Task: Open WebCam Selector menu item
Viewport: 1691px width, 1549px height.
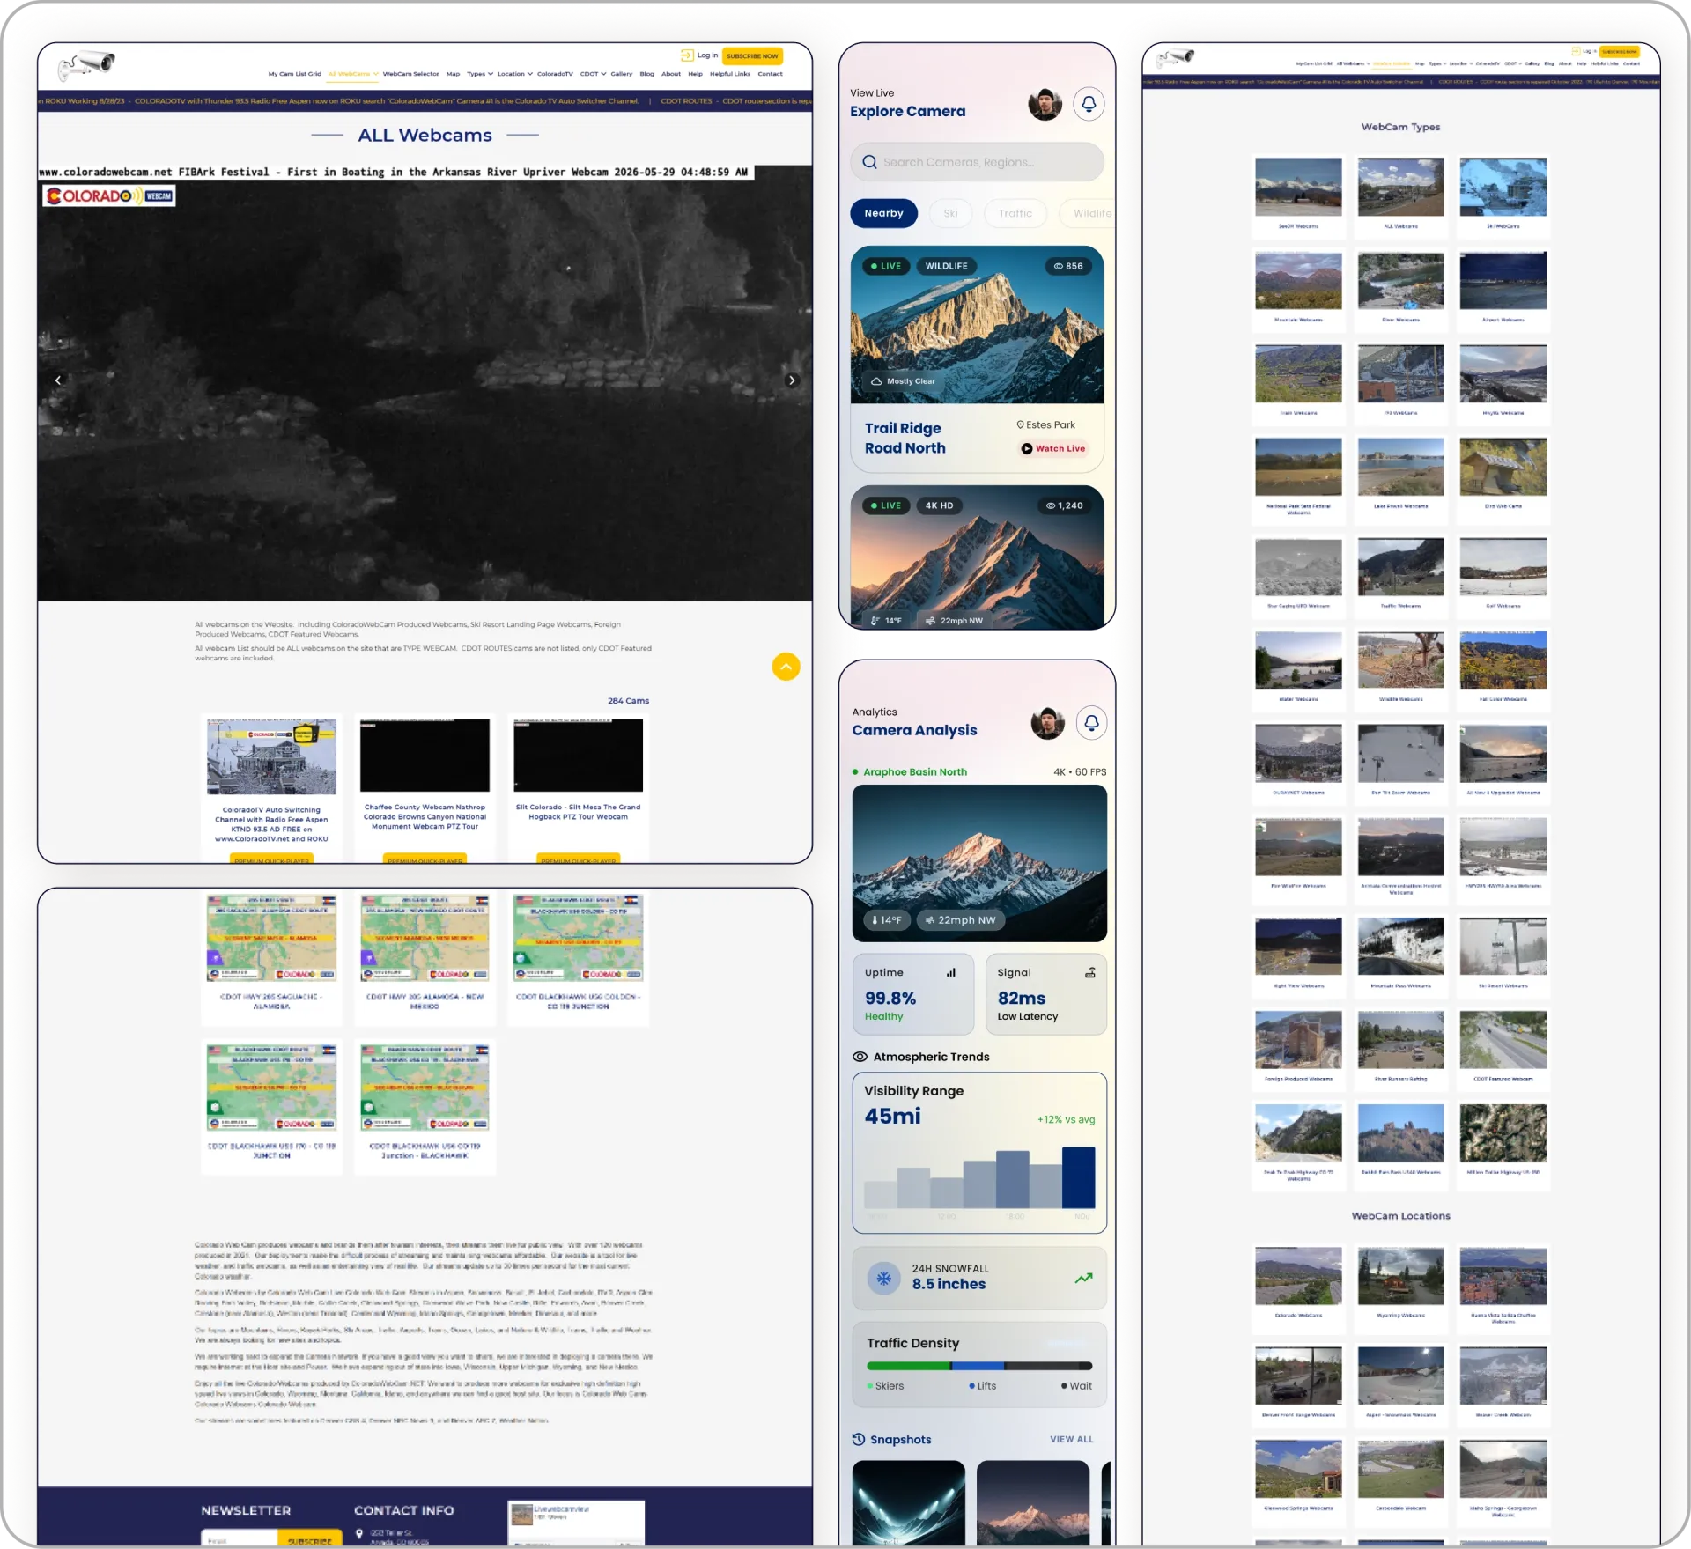Action: [410, 74]
